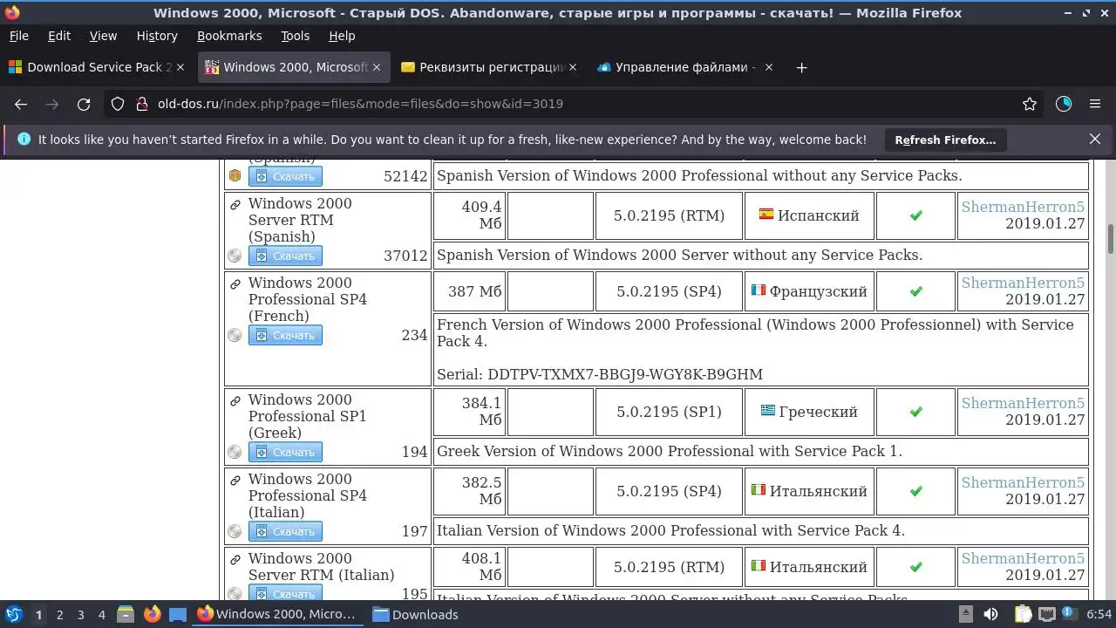1116x628 pixels.
Task: Click the CD icon in the Professional SP4 (French) row
Action: tap(235, 335)
